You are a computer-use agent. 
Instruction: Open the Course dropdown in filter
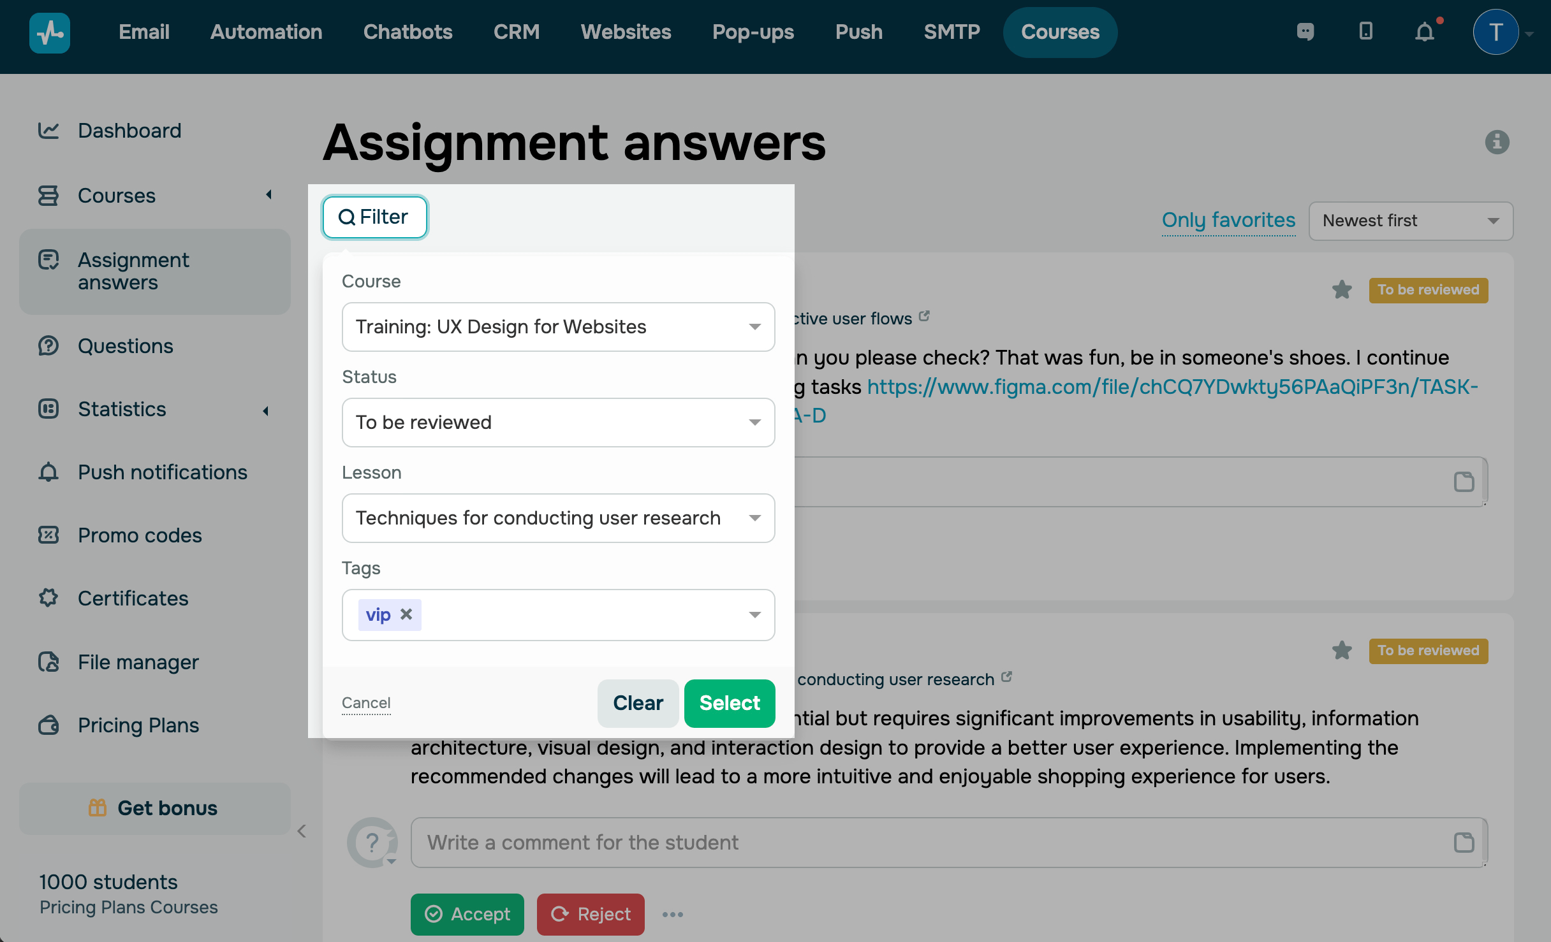(x=558, y=327)
